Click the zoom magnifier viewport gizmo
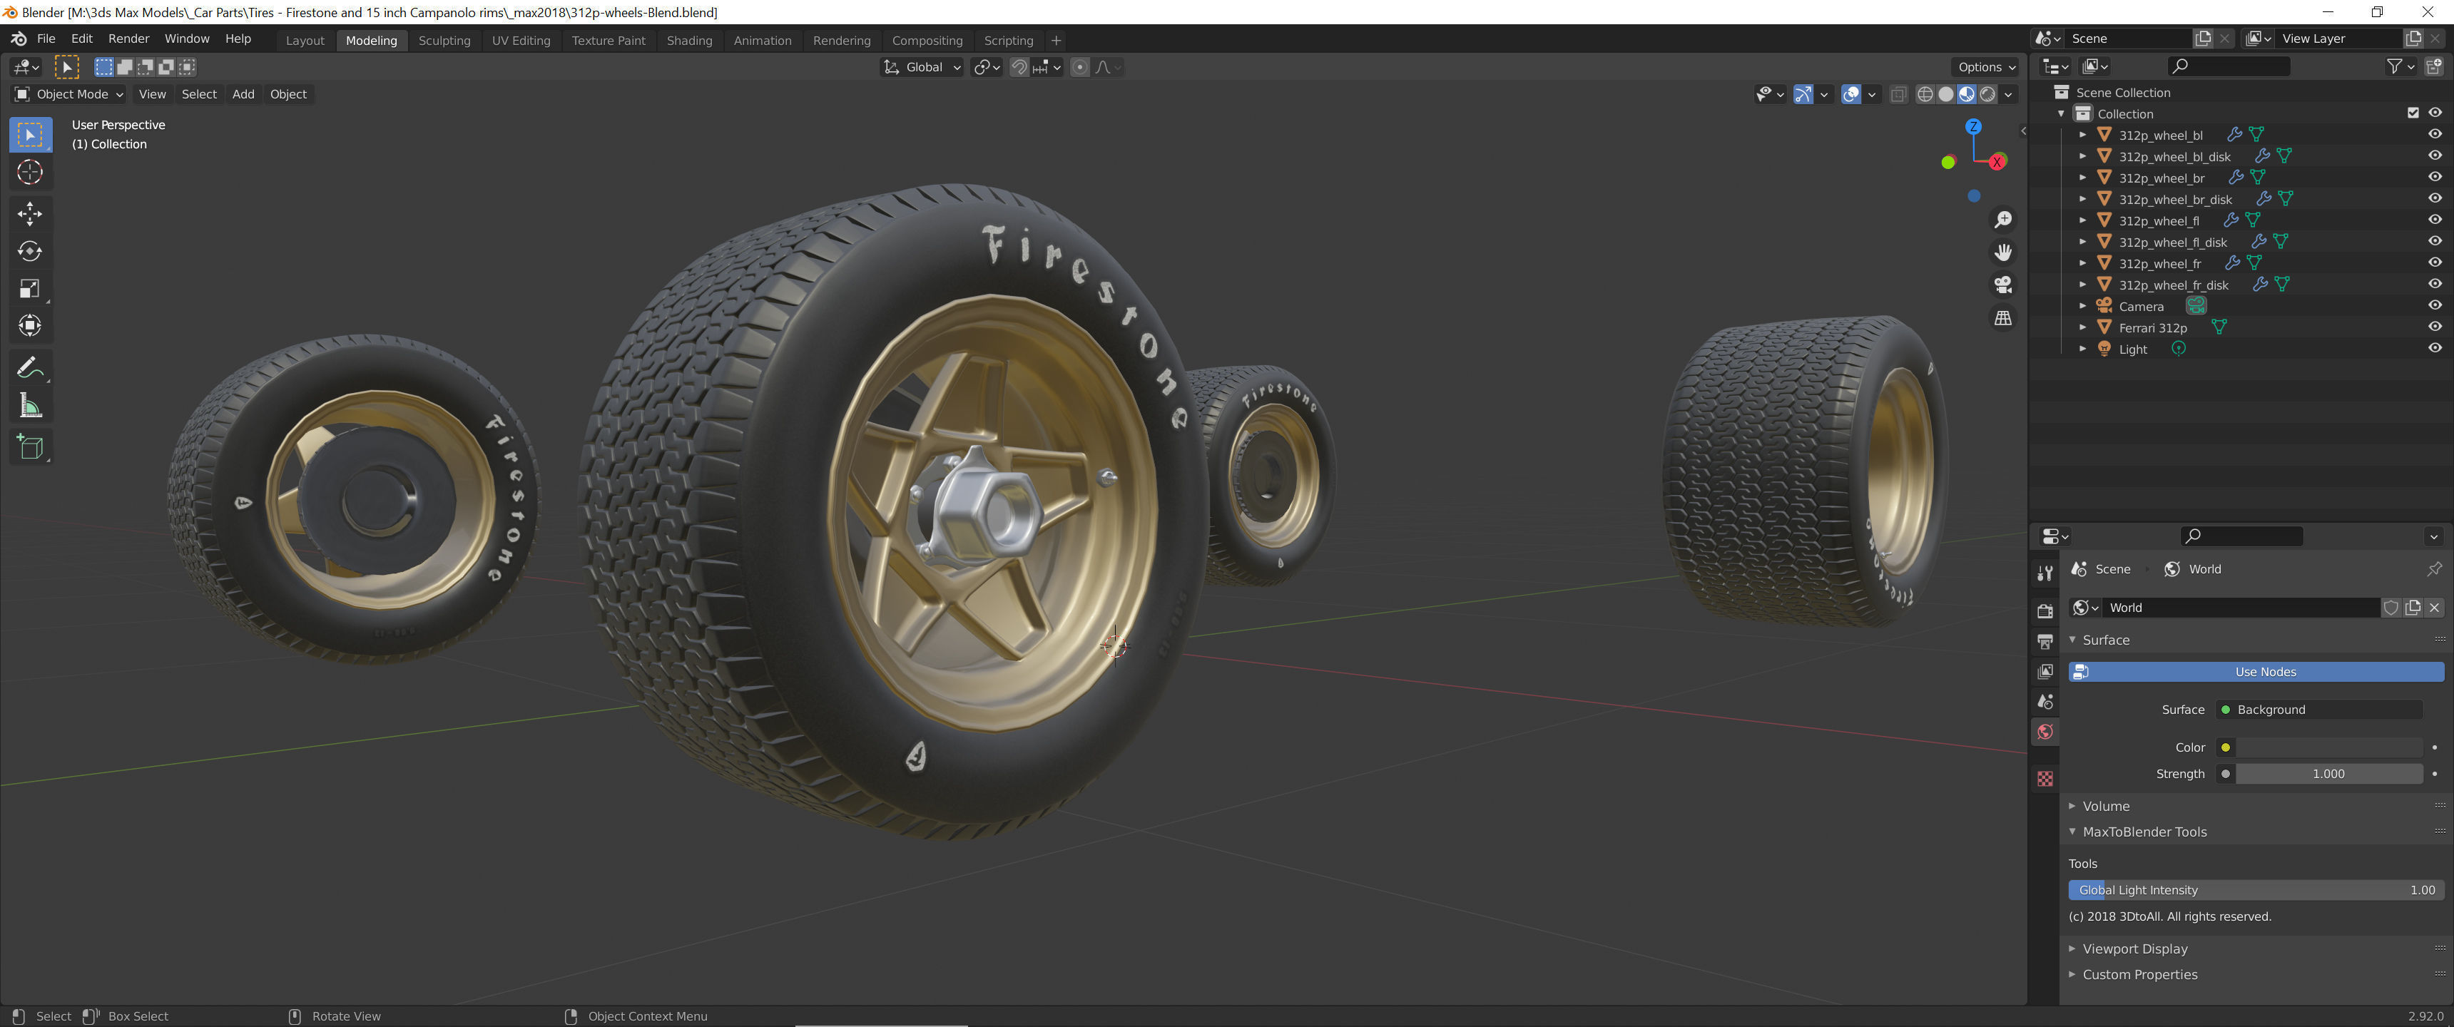 click(2002, 220)
